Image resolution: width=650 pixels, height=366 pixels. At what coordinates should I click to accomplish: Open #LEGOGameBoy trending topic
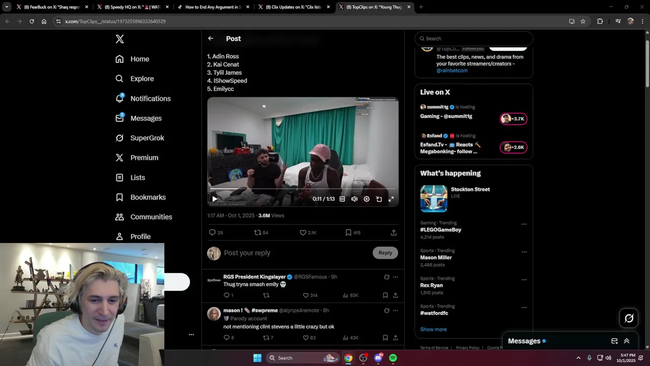[441, 230]
